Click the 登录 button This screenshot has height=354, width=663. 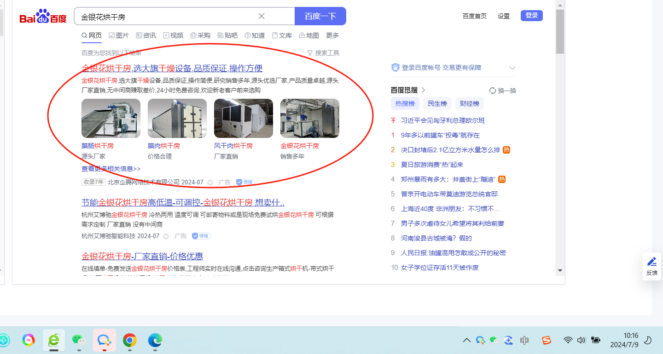[532, 16]
